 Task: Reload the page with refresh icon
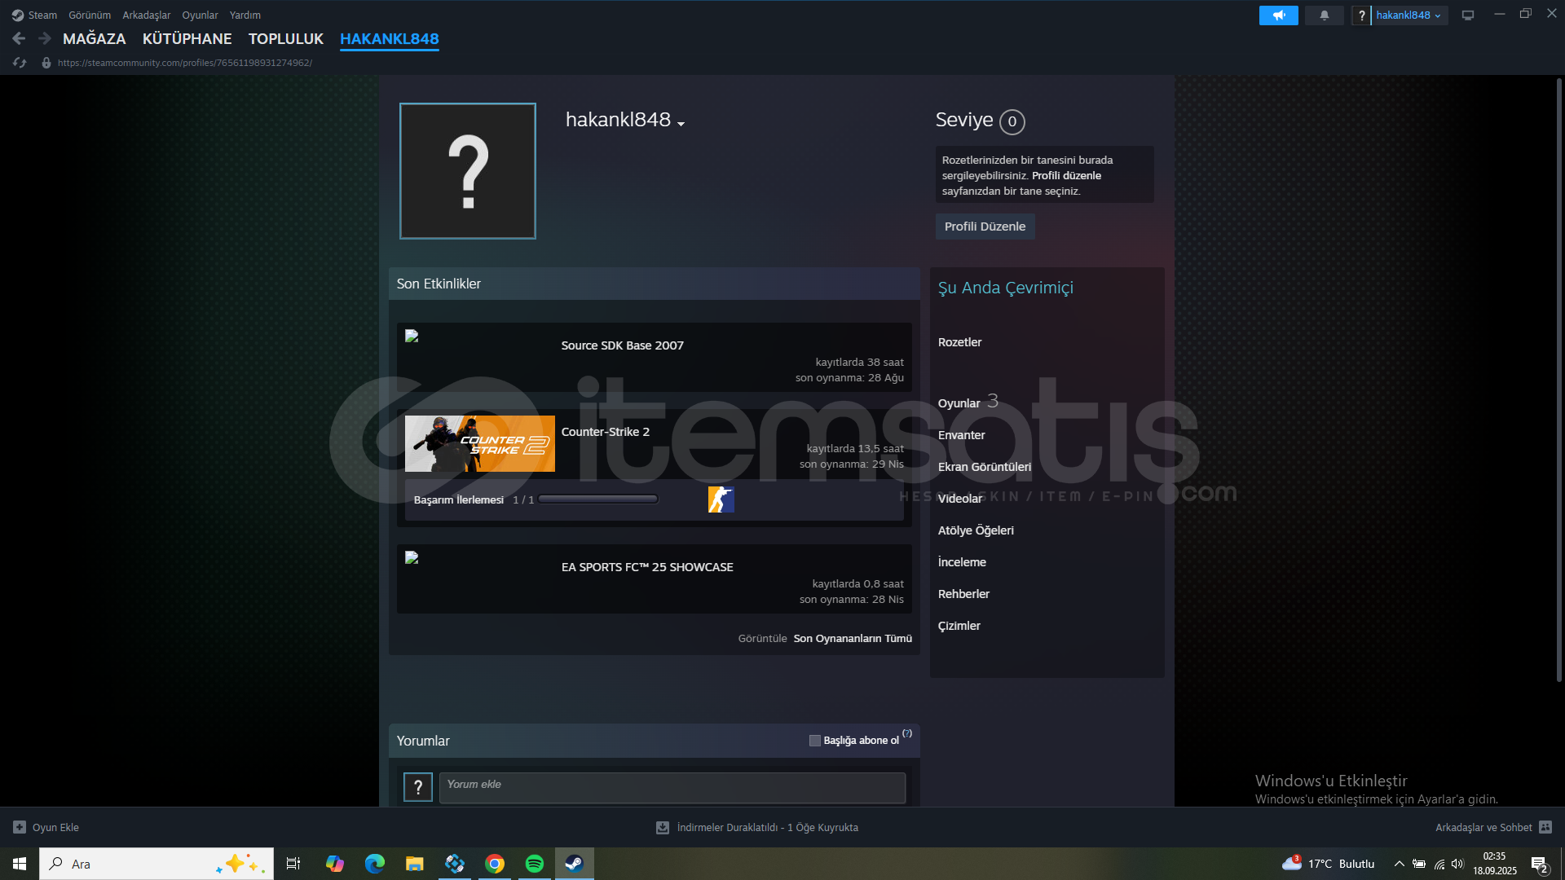click(20, 63)
